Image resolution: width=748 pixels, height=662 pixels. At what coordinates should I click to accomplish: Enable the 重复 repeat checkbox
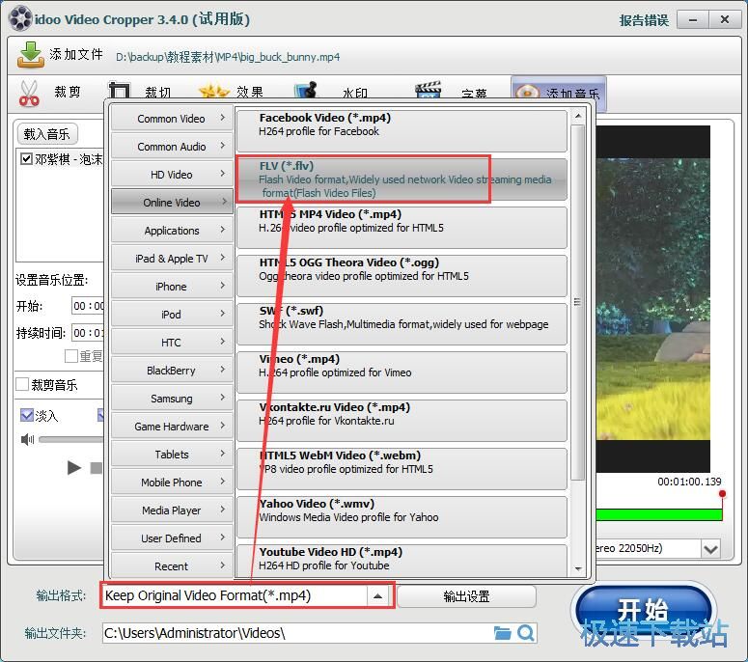coord(71,356)
